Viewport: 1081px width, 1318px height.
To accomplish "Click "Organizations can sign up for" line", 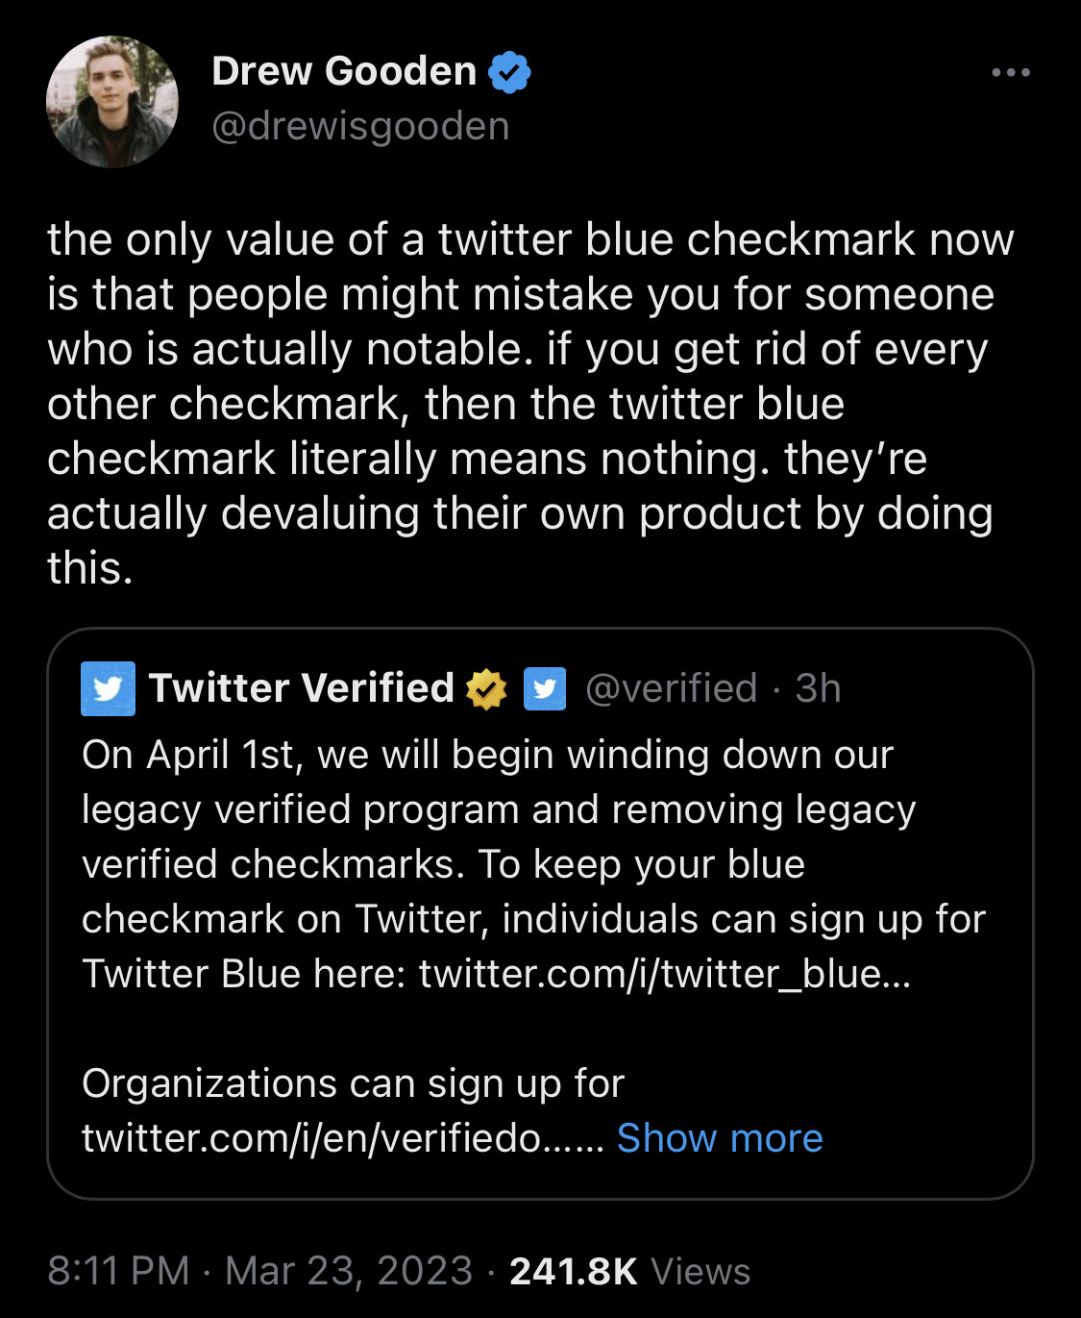I will (x=353, y=1083).
